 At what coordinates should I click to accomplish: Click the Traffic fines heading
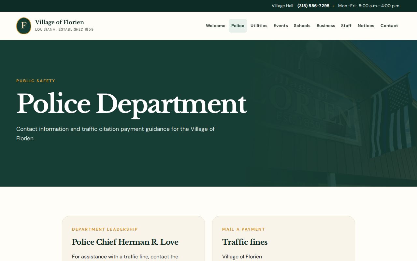[x=245, y=242]
